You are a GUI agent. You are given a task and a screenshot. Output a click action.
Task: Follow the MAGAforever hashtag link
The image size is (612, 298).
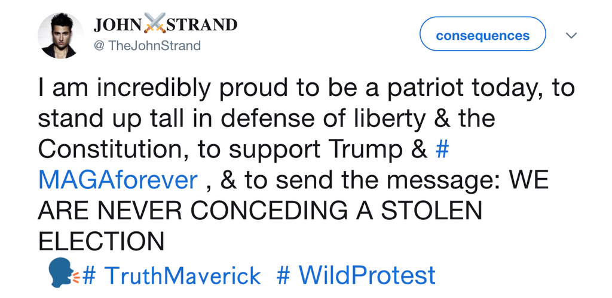pos(118,179)
